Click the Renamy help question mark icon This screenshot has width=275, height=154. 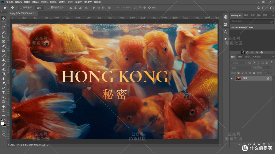pos(262,52)
